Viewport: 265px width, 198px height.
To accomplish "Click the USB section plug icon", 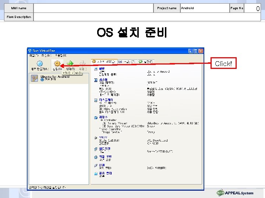I will point(96,165).
